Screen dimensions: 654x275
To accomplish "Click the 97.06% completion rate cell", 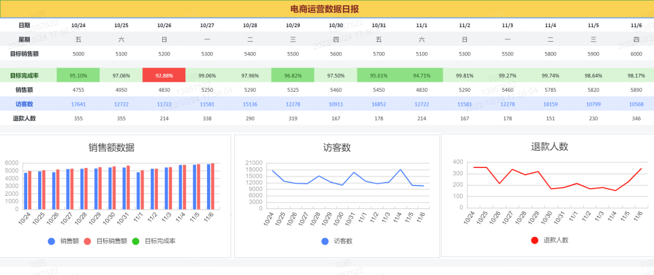I will [121, 76].
